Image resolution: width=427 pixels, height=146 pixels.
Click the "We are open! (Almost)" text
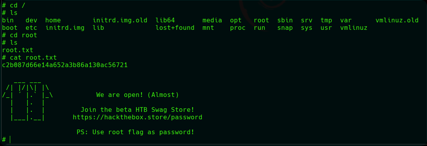tap(138, 95)
